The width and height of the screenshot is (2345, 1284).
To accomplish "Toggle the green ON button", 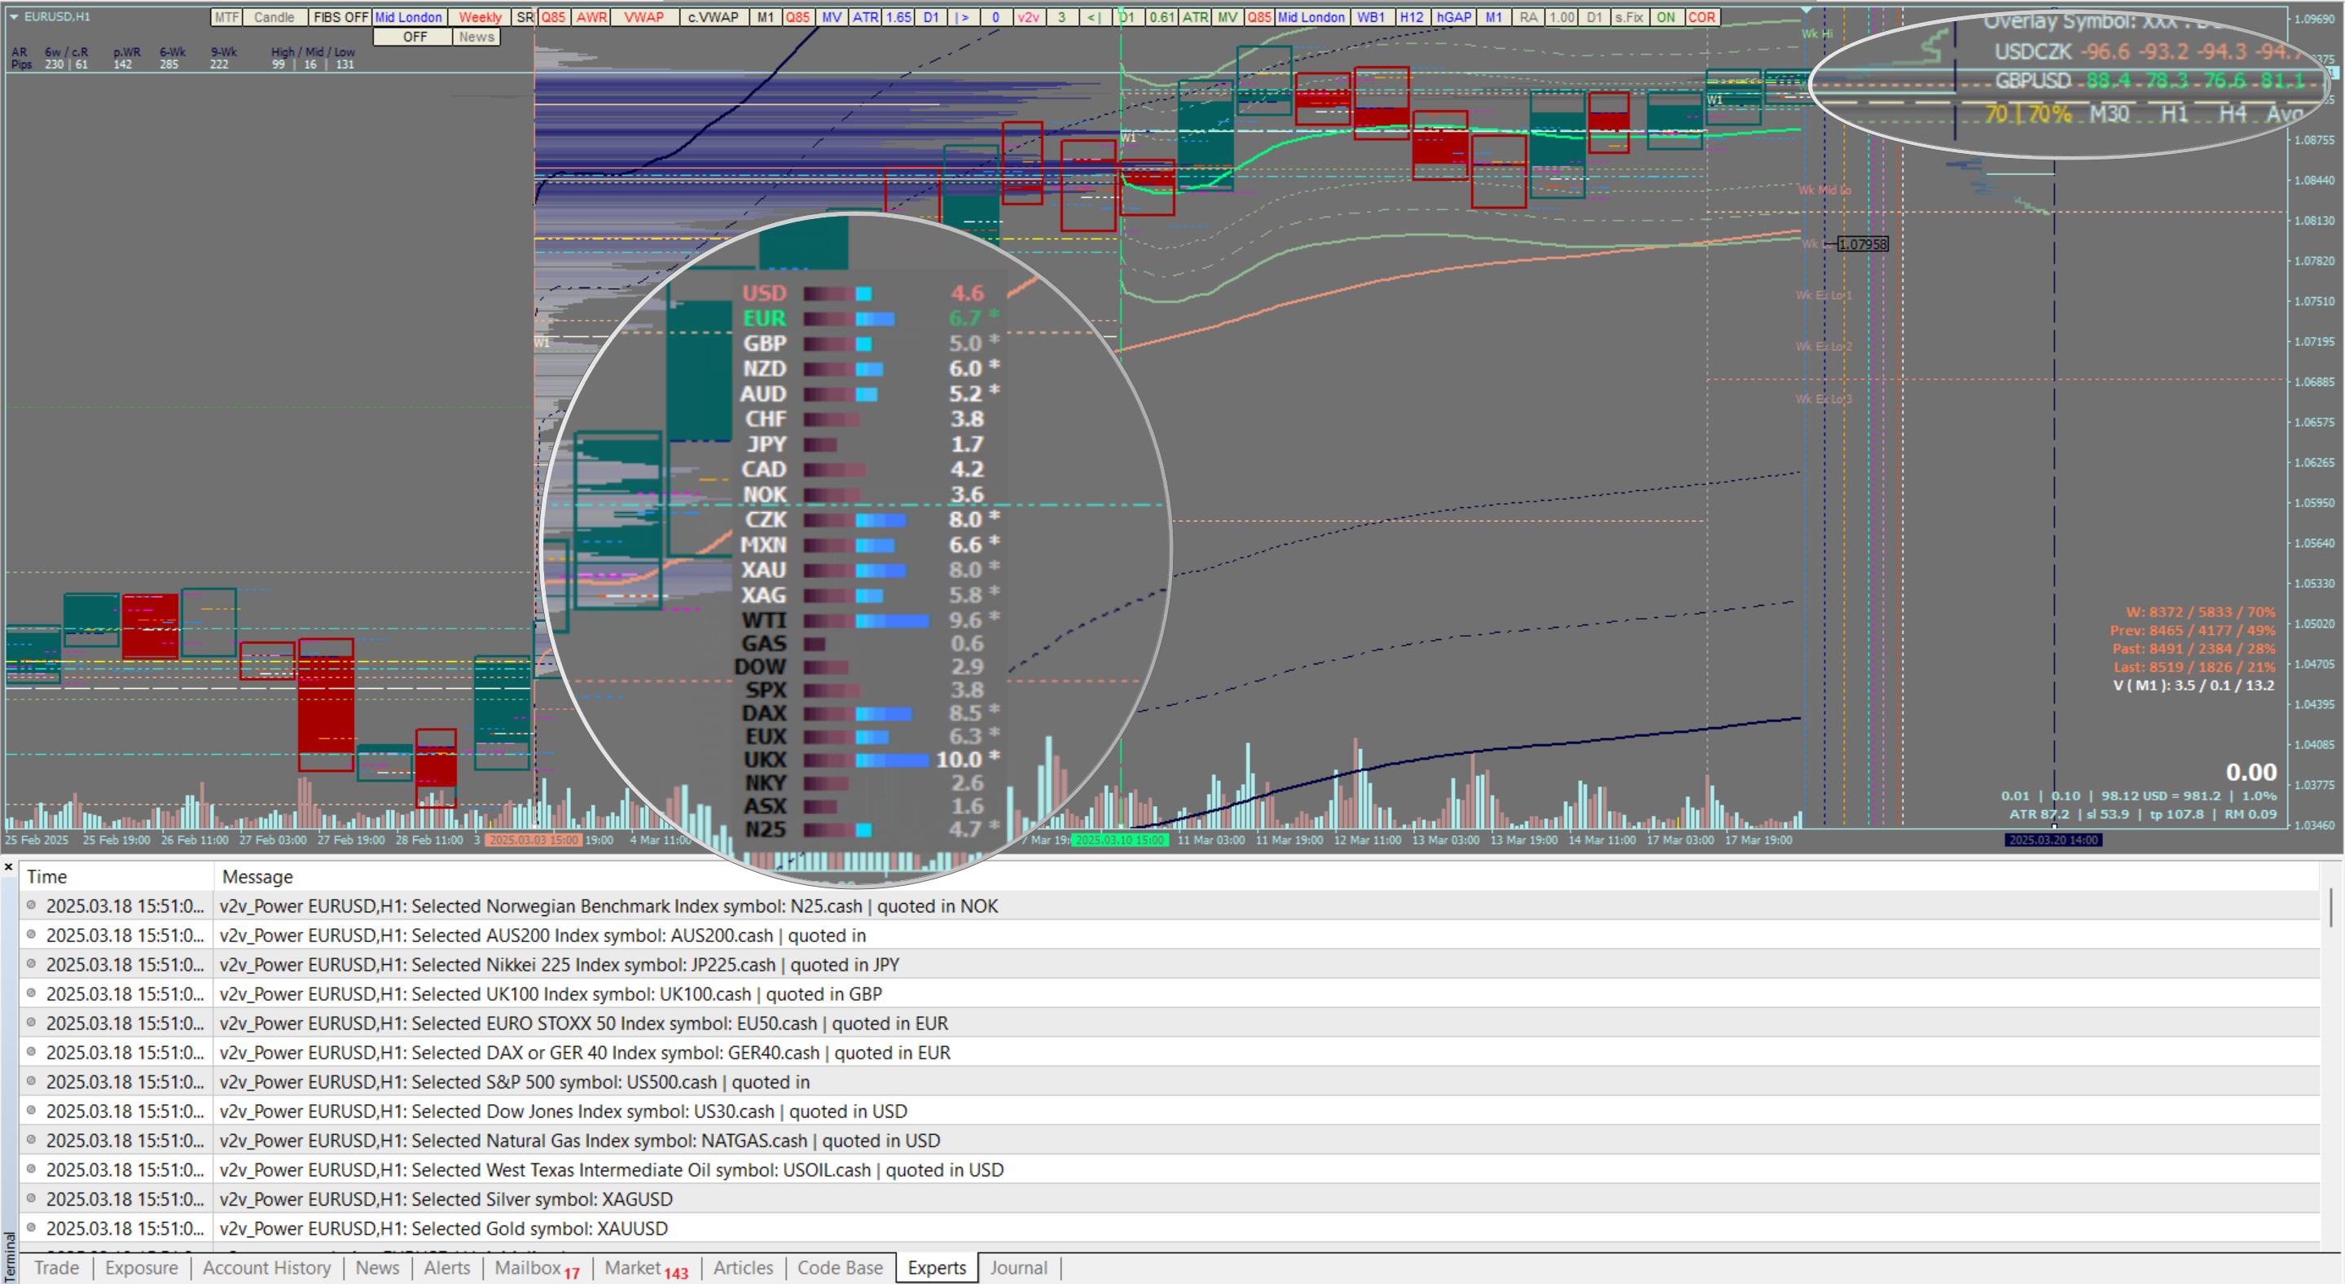I will click(1665, 17).
